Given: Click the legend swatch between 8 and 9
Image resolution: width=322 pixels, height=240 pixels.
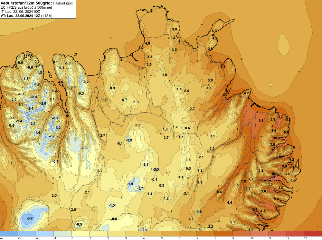Looking at the screenshot, I should [x=223, y=234].
